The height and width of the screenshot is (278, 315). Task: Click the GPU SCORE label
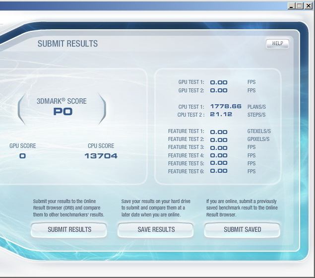click(23, 146)
